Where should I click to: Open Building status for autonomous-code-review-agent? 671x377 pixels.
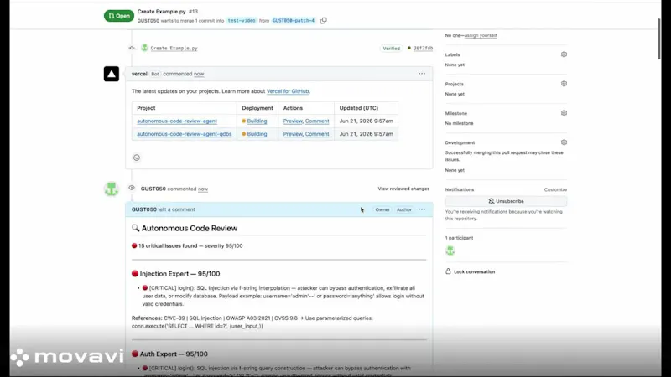[257, 121]
